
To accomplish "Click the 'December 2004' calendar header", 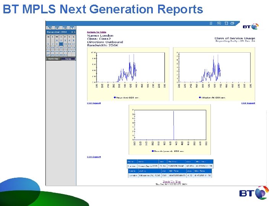I will (57, 32).
